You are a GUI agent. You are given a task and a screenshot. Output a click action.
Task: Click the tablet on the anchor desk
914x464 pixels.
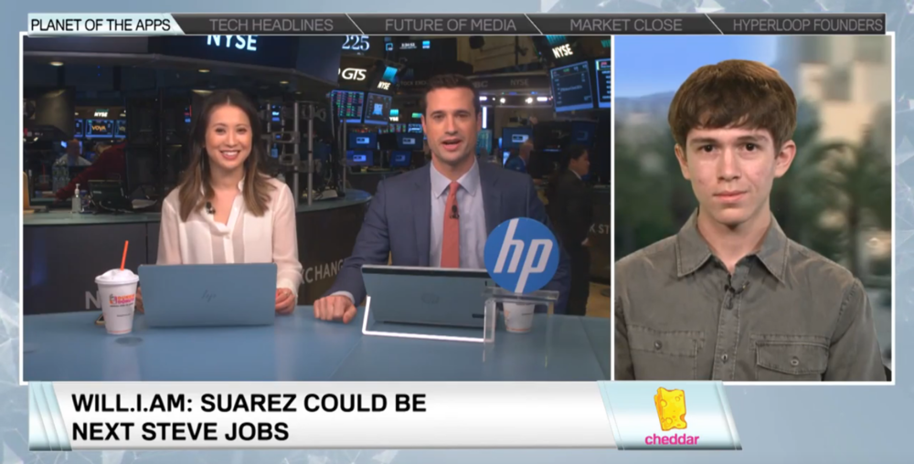(425, 297)
